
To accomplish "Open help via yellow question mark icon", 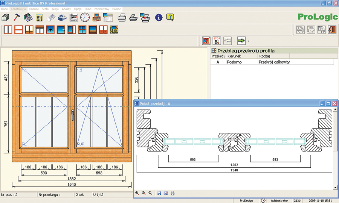I will (x=170, y=17).
